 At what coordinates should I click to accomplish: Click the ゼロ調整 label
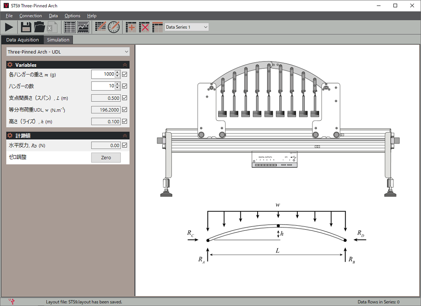click(x=18, y=157)
